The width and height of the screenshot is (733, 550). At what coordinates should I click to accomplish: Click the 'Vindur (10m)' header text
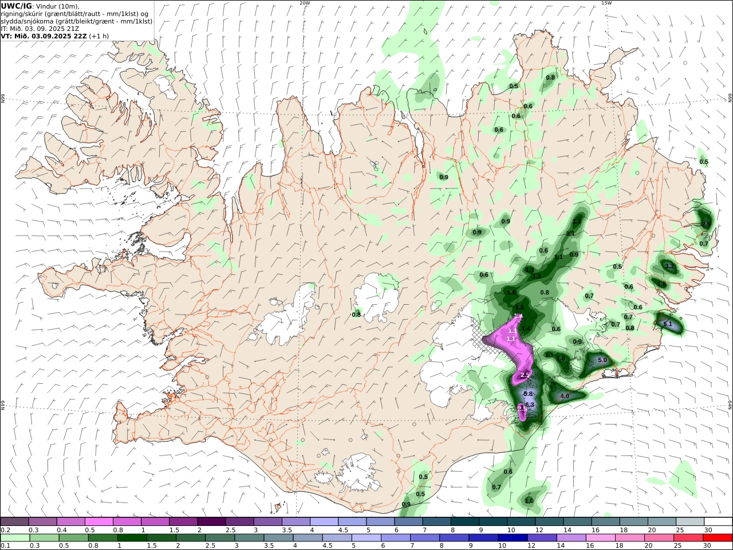tap(57, 6)
